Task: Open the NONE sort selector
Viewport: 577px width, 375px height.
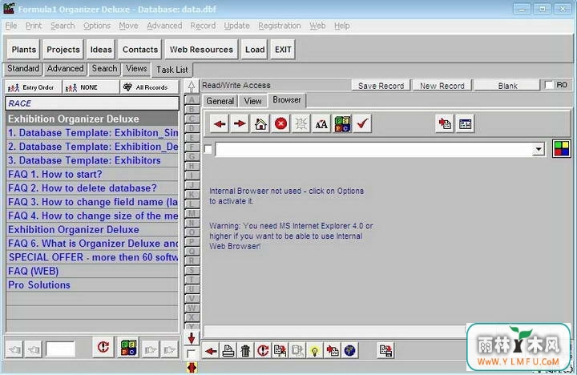Action: coord(91,87)
